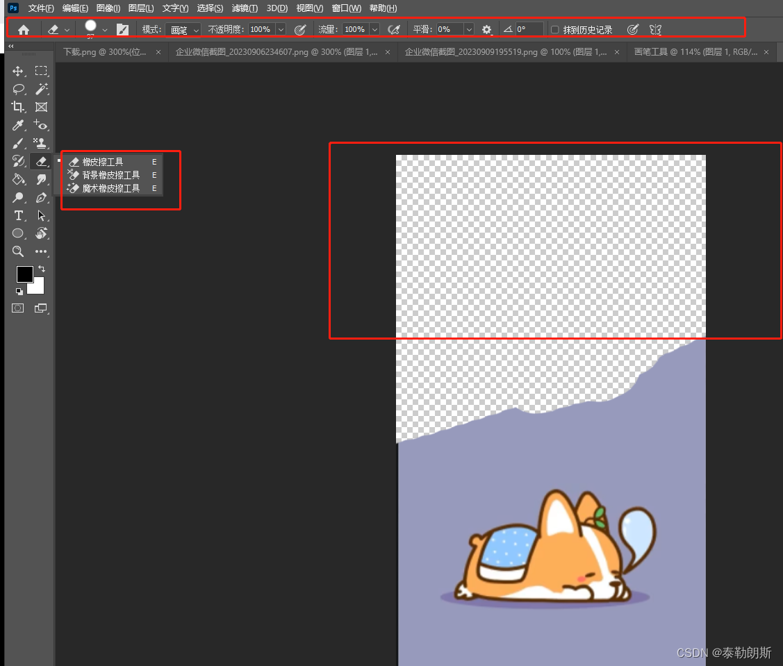
Task: Select the Brush tool
Action: coord(18,143)
